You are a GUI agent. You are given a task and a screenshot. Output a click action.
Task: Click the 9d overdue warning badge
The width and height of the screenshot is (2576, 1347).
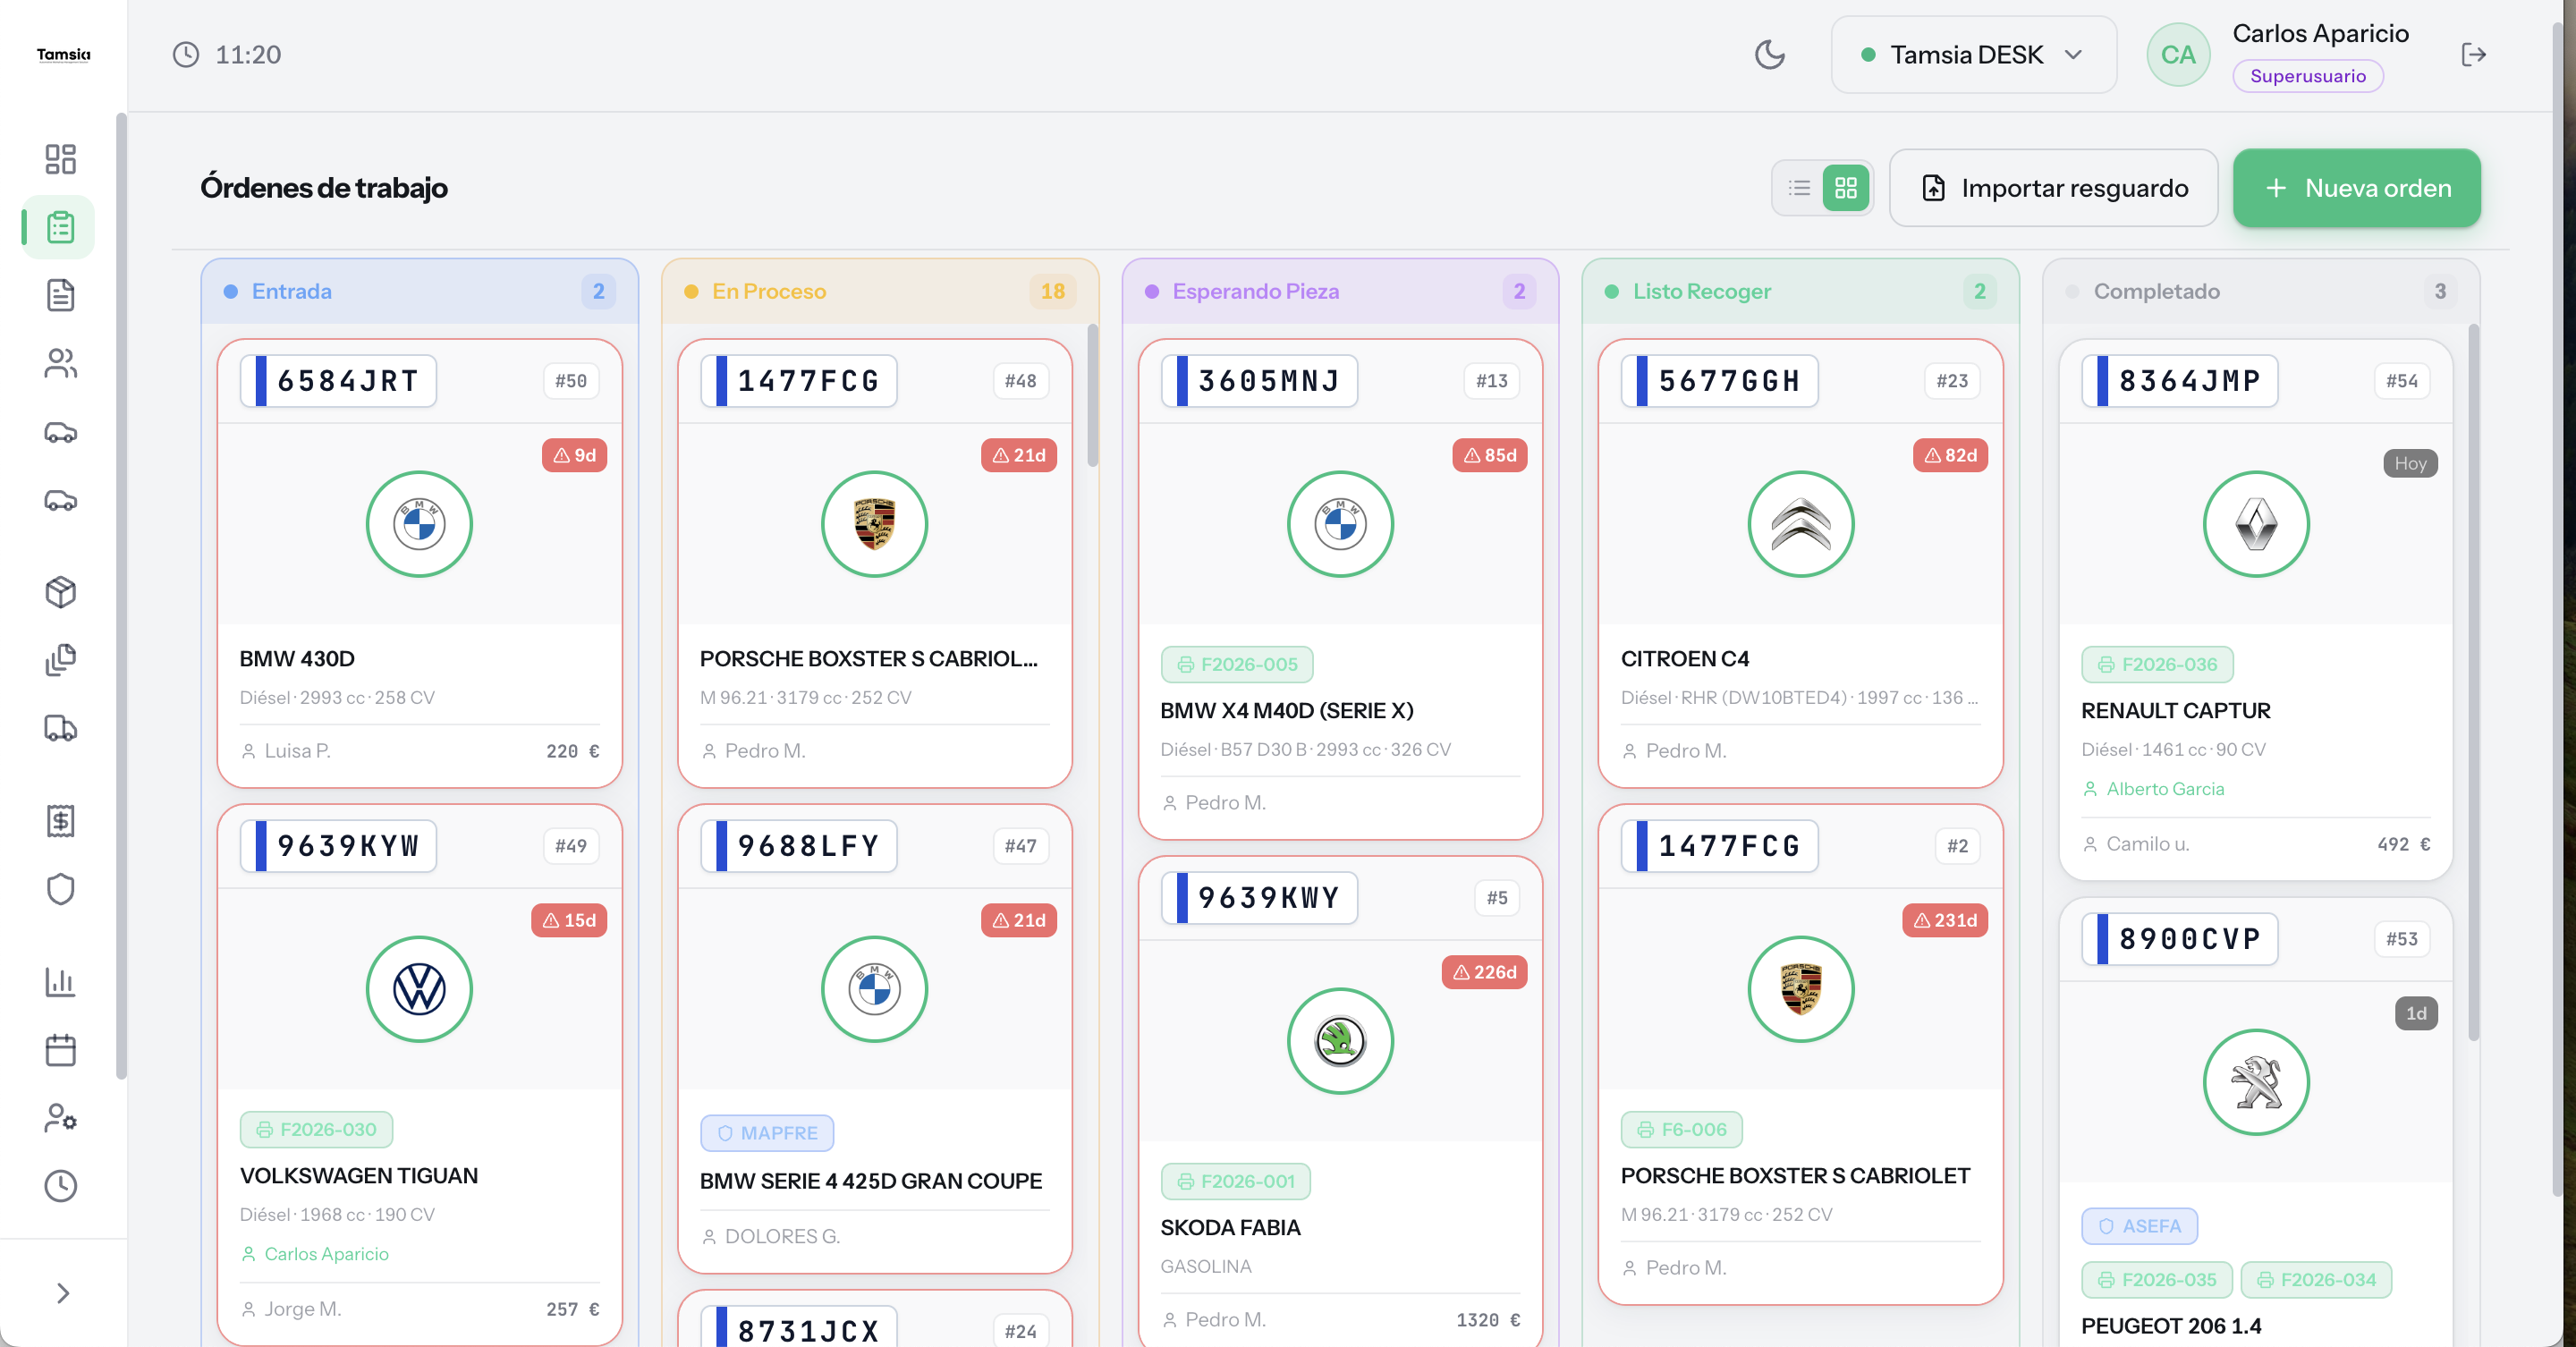tap(575, 455)
